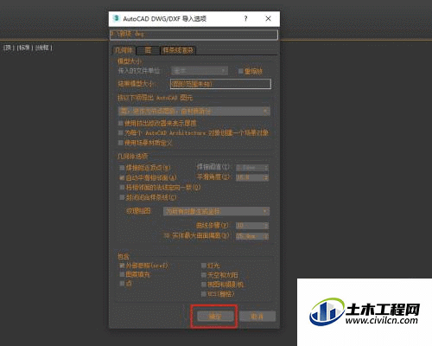
Task: Close the AutoCAD DWG/DXF import dialog
Action: click(x=268, y=19)
